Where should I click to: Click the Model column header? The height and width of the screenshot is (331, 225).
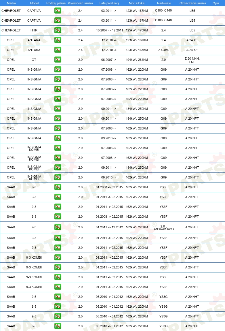(34, 3)
